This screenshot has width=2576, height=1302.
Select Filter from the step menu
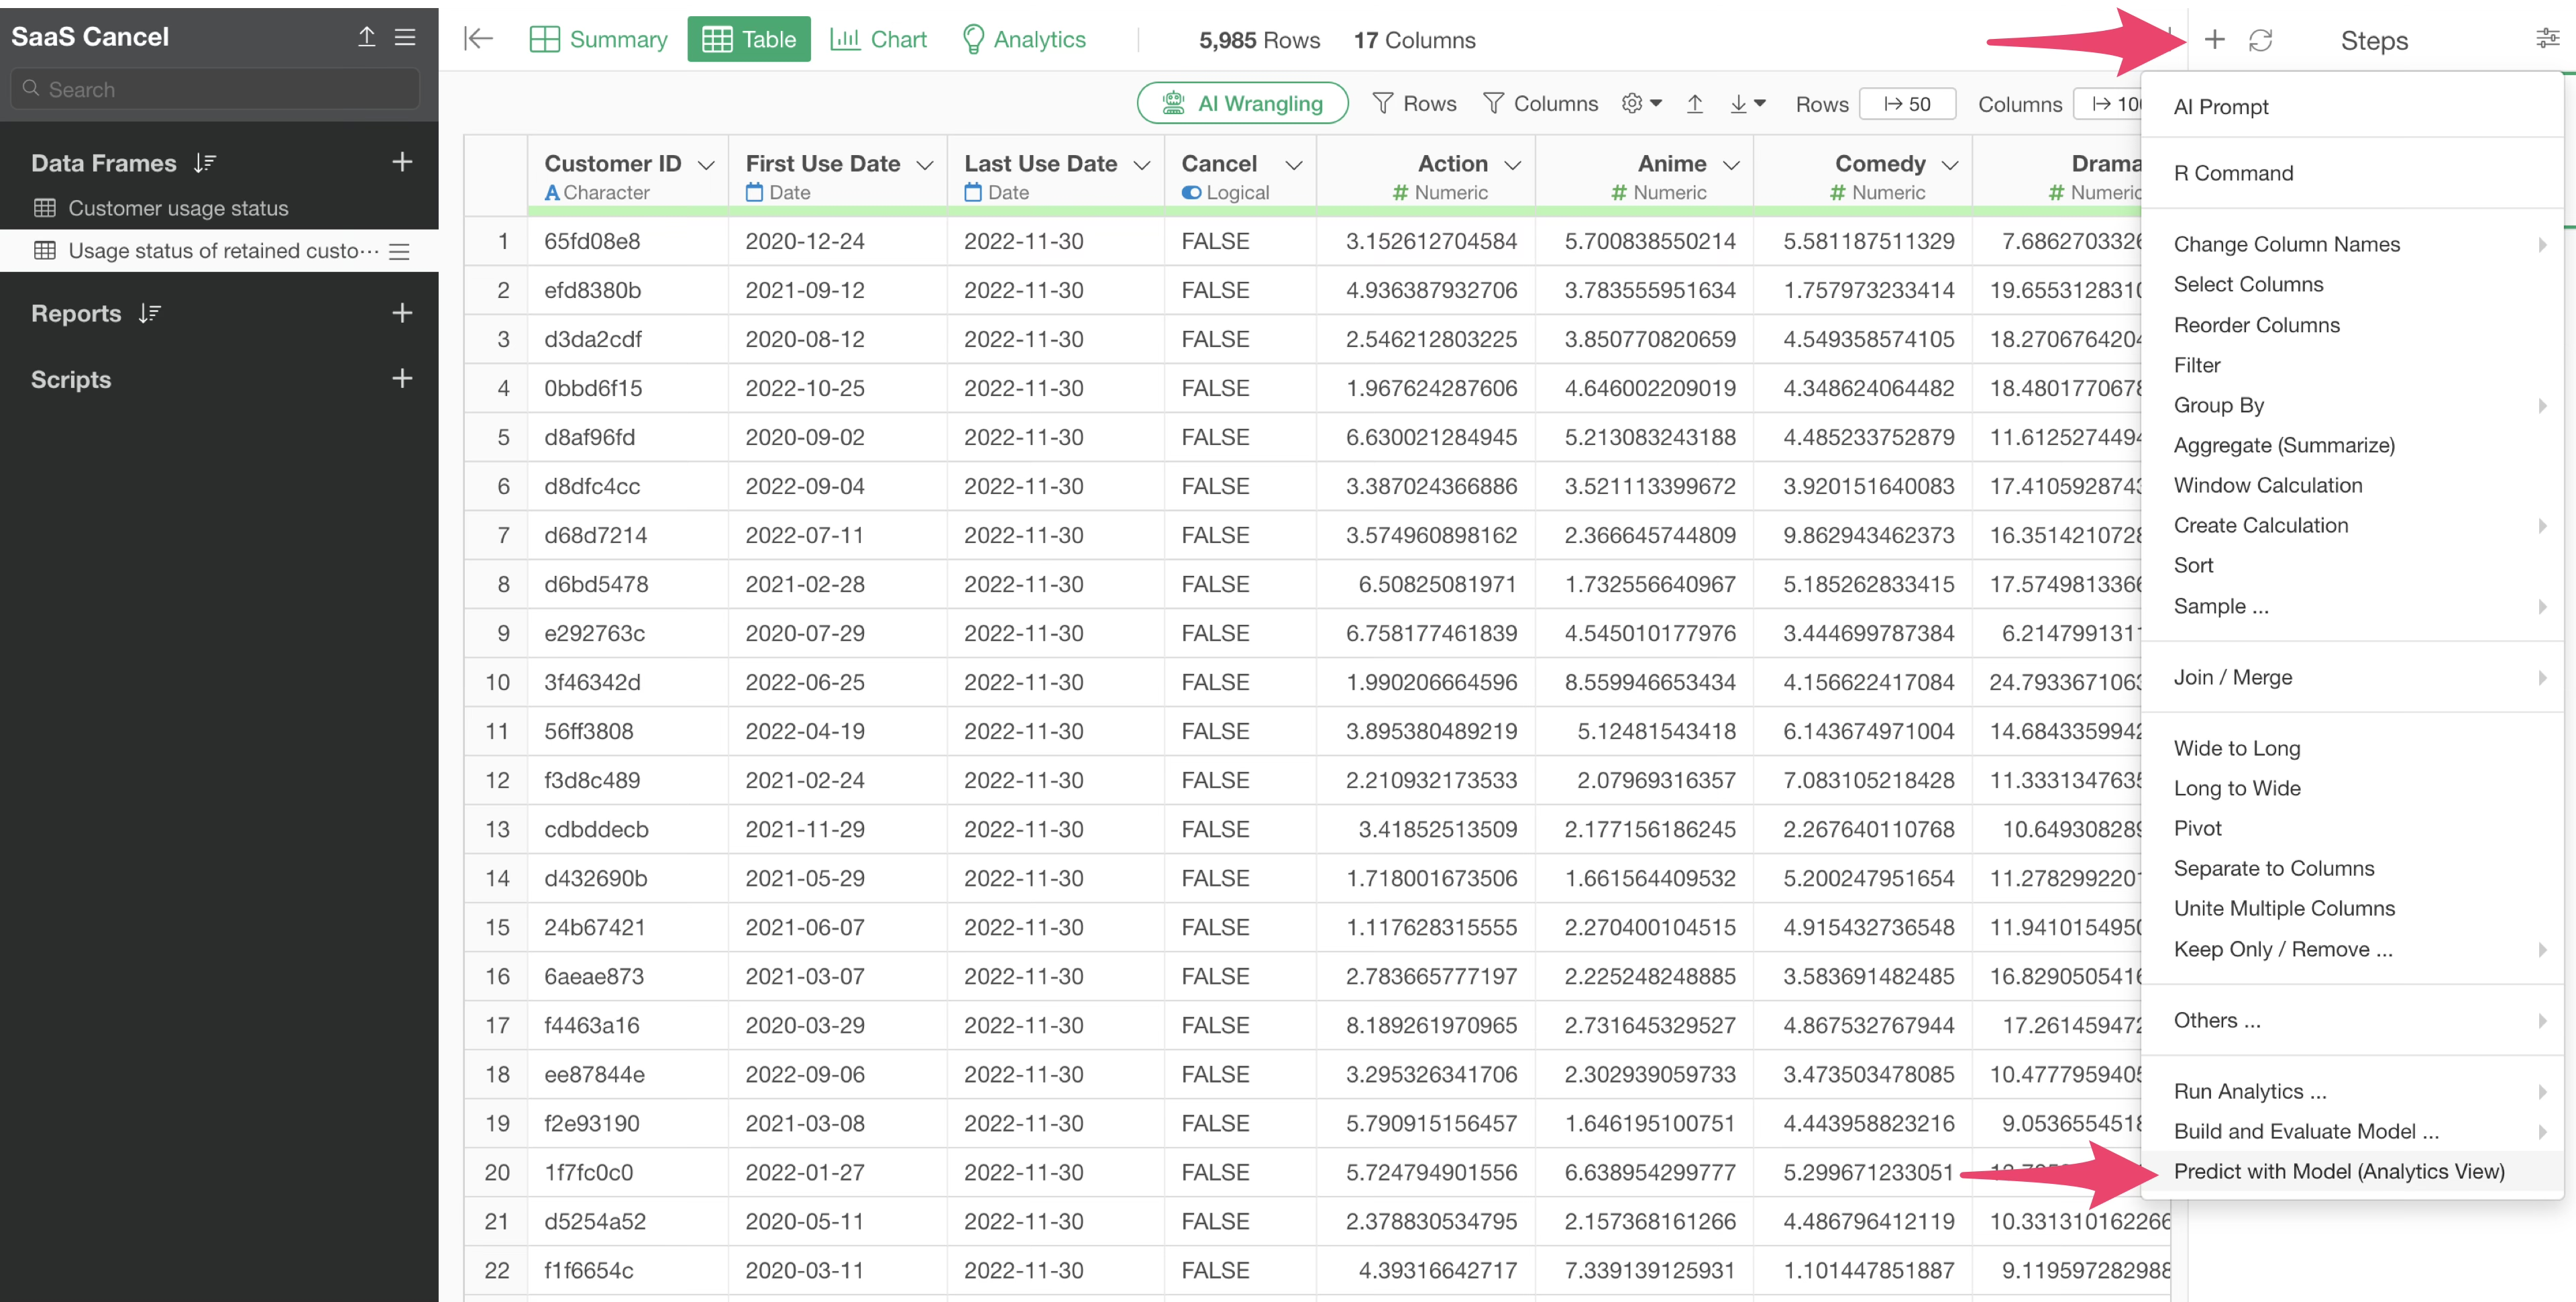2196,365
